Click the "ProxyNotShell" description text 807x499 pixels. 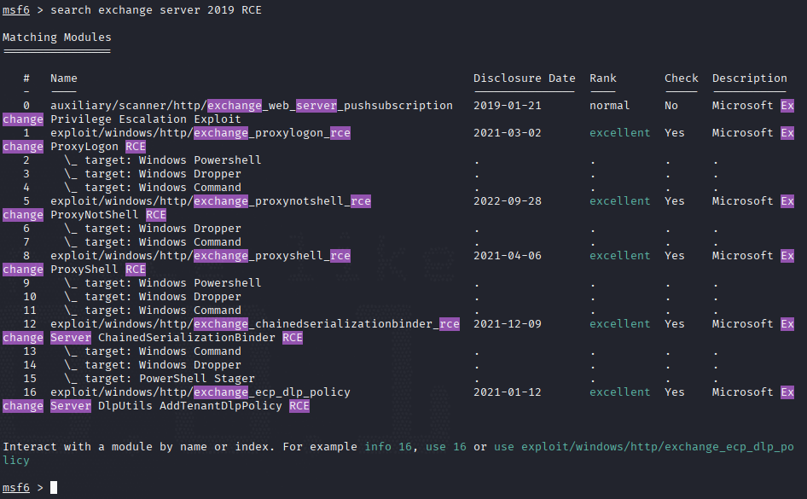(x=95, y=214)
